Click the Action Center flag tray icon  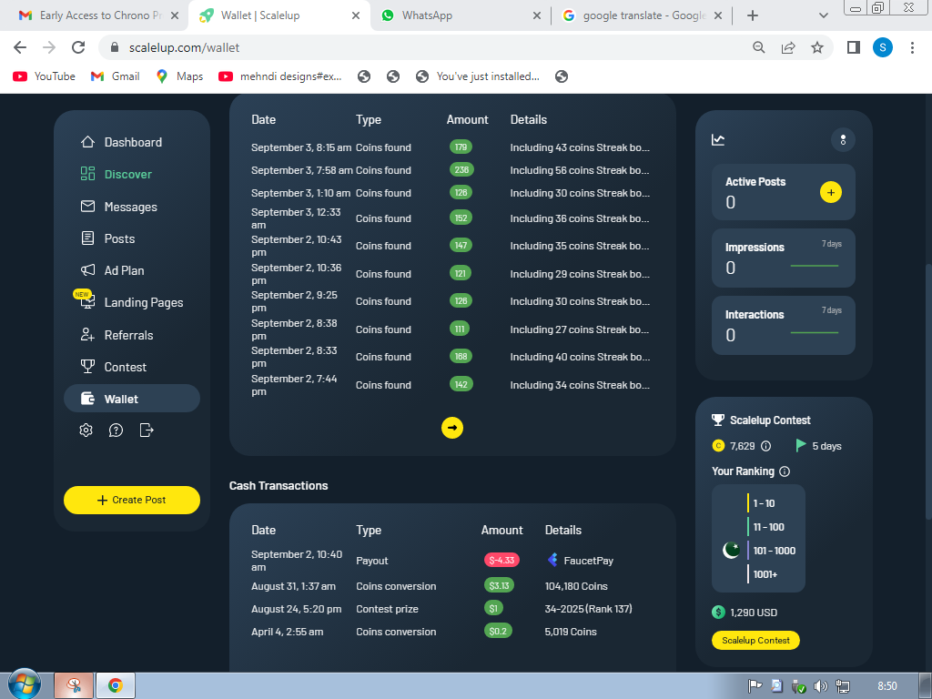coord(755,686)
